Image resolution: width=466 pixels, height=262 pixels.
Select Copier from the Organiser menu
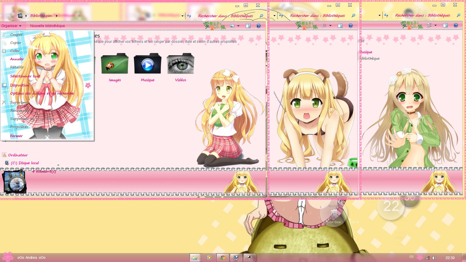pyautogui.click(x=16, y=43)
